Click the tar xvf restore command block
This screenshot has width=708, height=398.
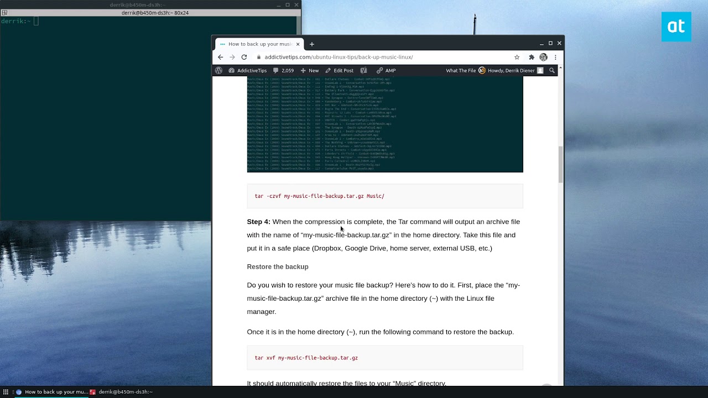385,358
